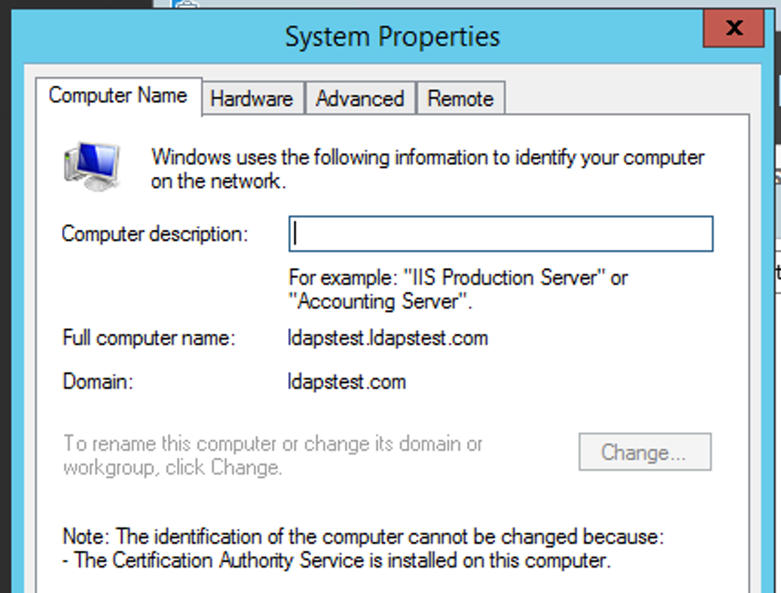Screen dimensions: 781x593
Task: Click the computer monitor icon
Action: [x=92, y=165]
